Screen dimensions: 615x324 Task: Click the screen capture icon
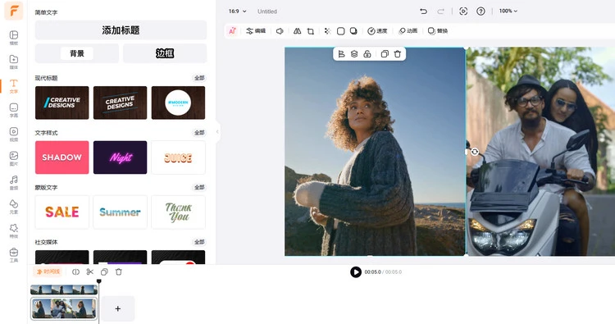463,11
